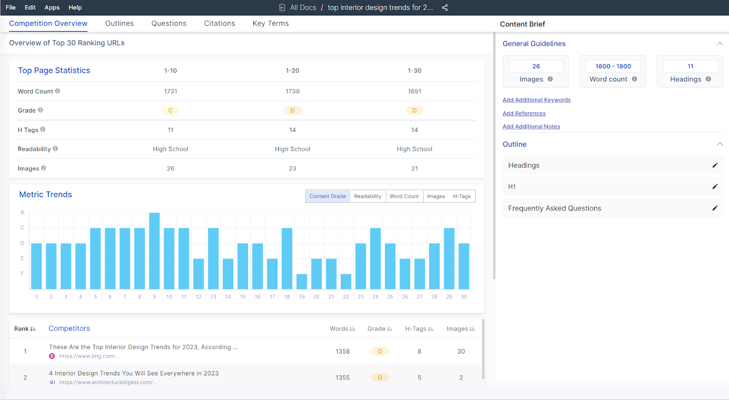
Task: Click info icon beside Readability label
Action: pyautogui.click(x=55, y=149)
